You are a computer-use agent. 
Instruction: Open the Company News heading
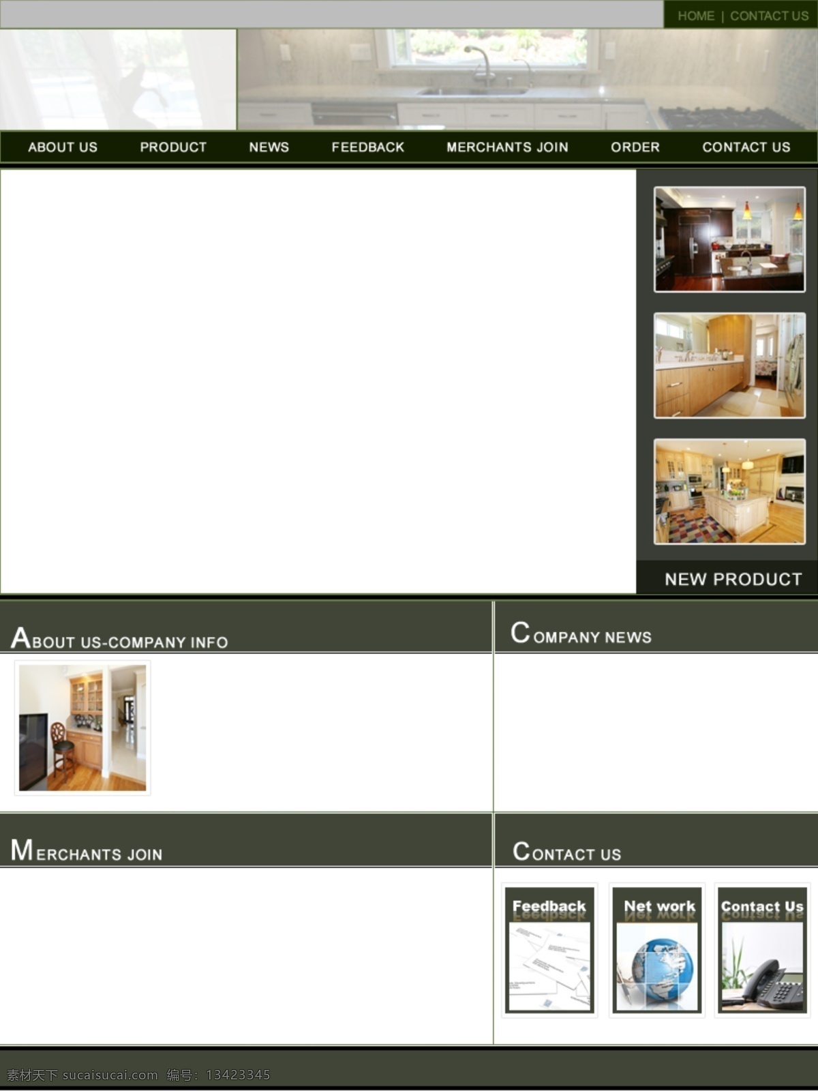[581, 633]
